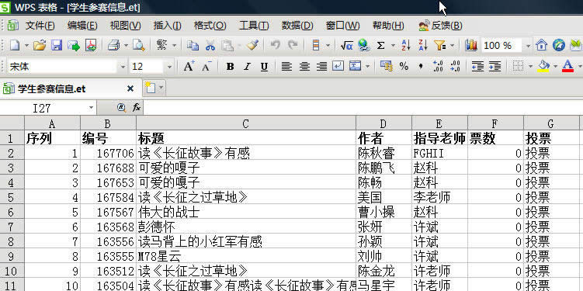Image resolution: width=583 pixels, height=291 pixels.
Task: Open the font name dropdown 宋体
Action: [x=123, y=67]
